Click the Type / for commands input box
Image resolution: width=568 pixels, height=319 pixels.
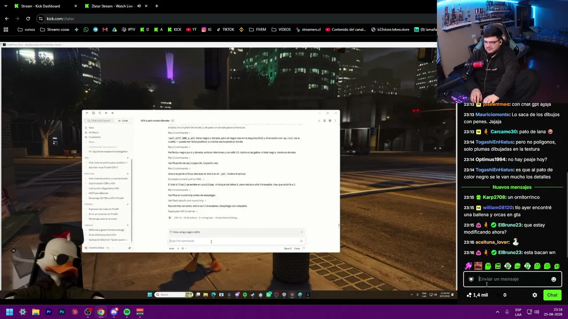tap(236, 241)
